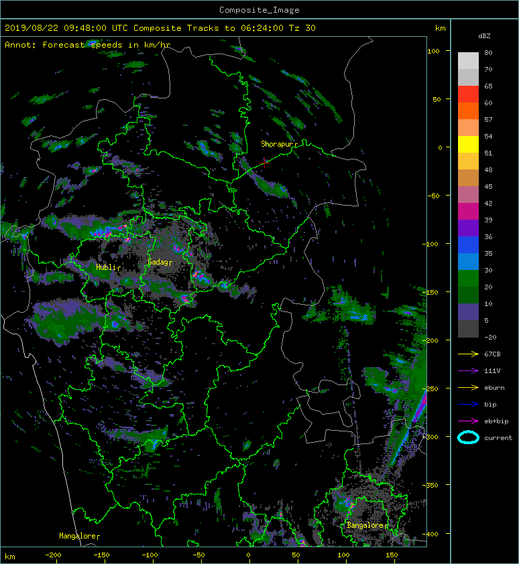Image resolution: width=519 pixels, height=564 pixels.
Task: Click the yellow eburn arrow legend
Action: click(x=468, y=388)
